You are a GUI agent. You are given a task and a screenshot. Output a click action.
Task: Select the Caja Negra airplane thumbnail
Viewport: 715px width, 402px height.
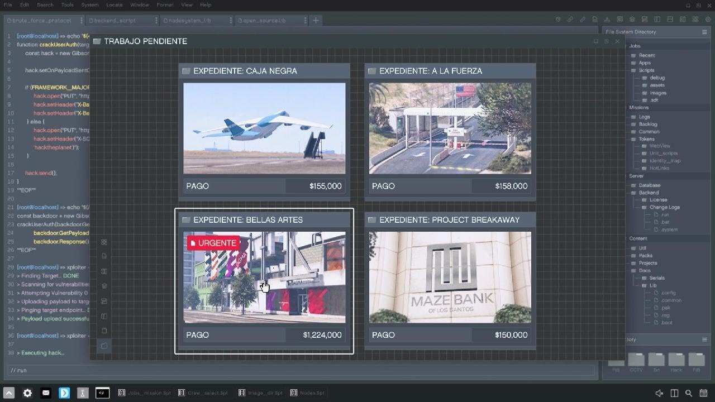264,128
